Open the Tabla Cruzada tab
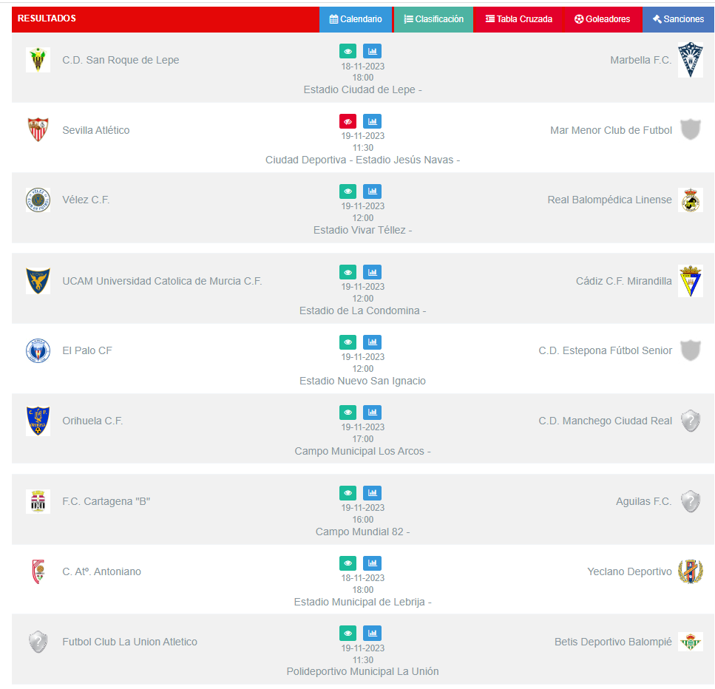This screenshot has width=715, height=689. pyautogui.click(x=518, y=19)
